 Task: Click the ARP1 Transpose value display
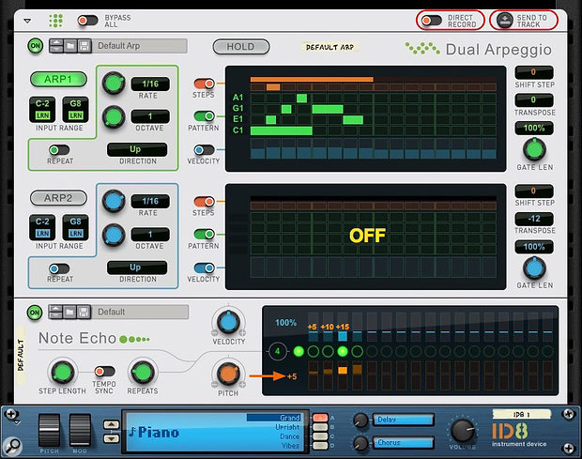(x=534, y=99)
